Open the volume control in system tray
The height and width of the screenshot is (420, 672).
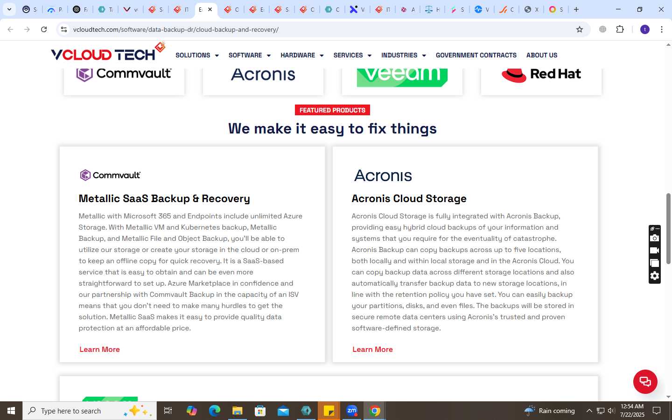coord(611,411)
